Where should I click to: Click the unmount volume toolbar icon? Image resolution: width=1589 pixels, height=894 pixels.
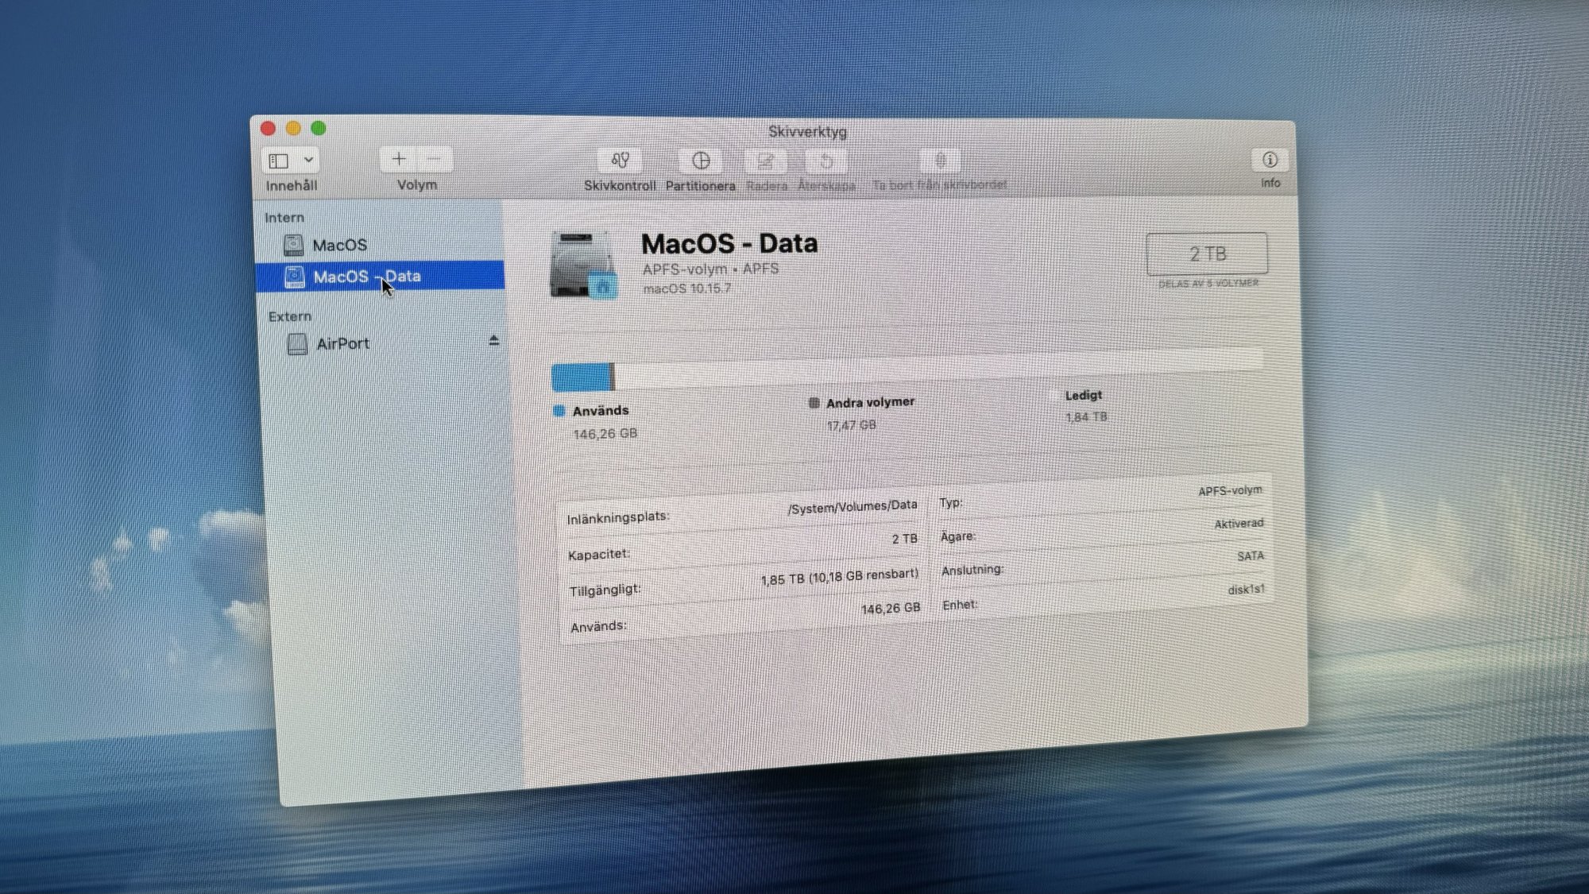coord(940,161)
